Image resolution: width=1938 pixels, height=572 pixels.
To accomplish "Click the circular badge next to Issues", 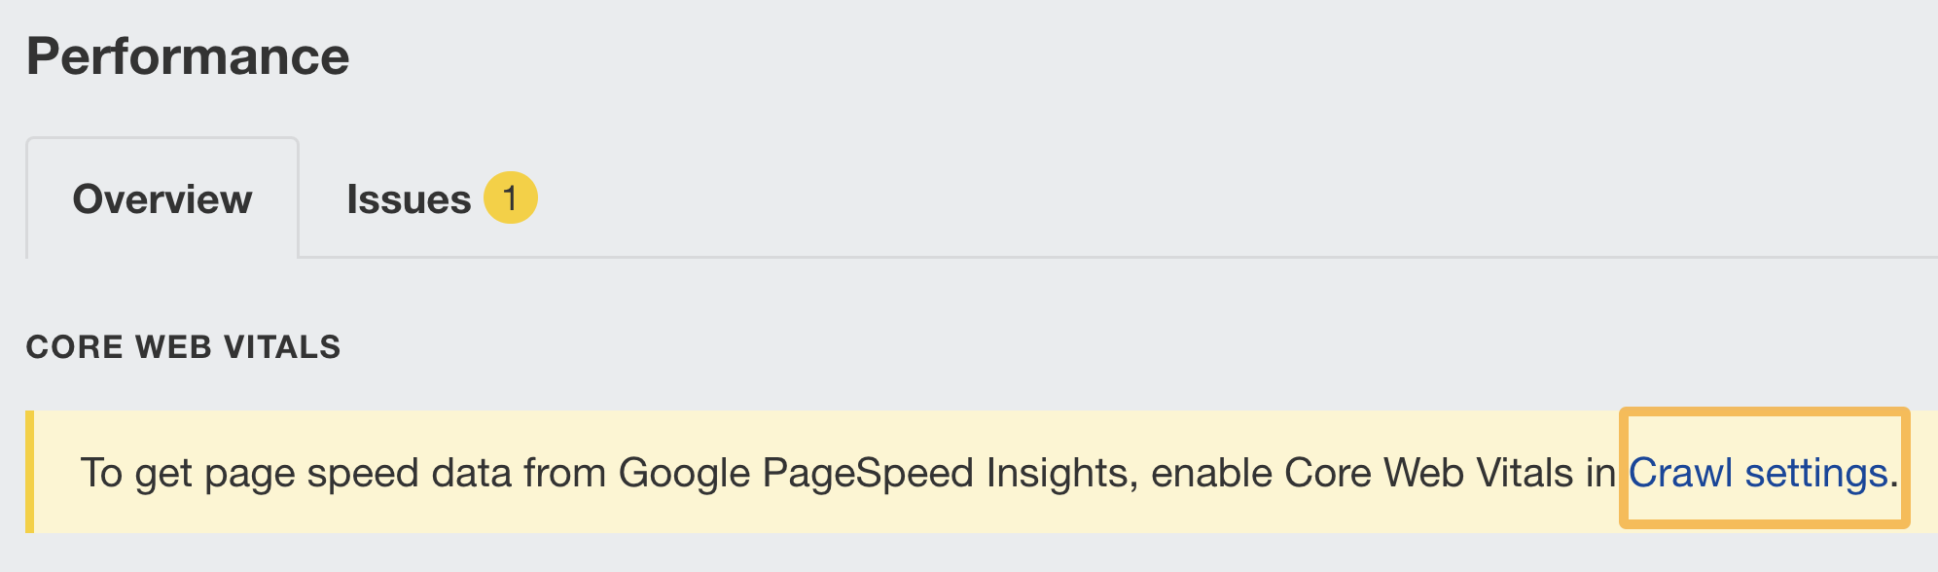I will coord(510,198).
